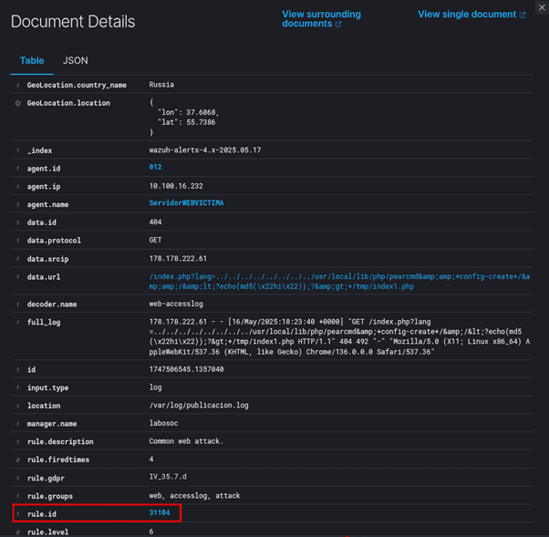549x537 pixels.
Task: Click the source IP value 178.178.222.61
Action: [x=178, y=259]
